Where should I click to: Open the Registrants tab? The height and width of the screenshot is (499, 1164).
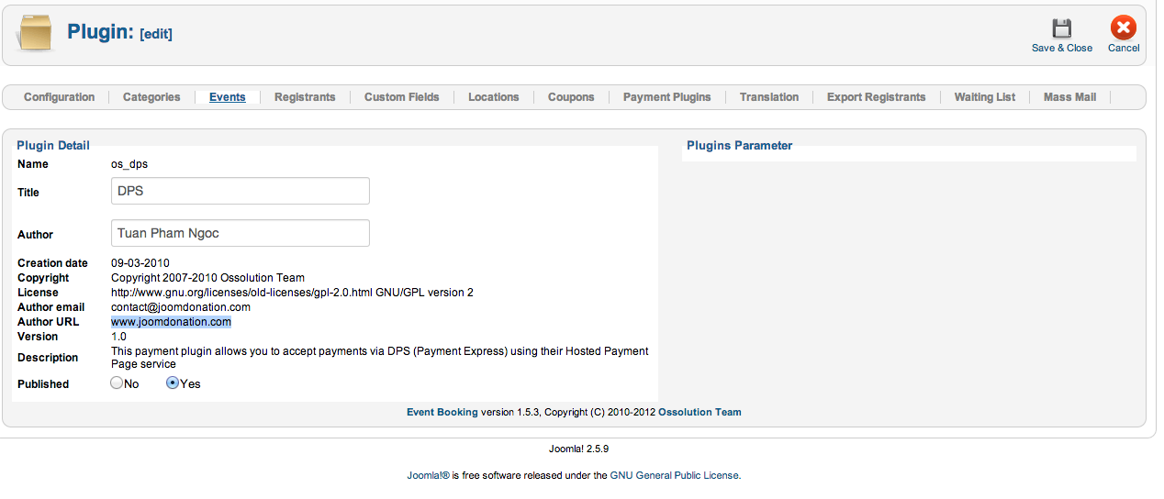coord(305,97)
